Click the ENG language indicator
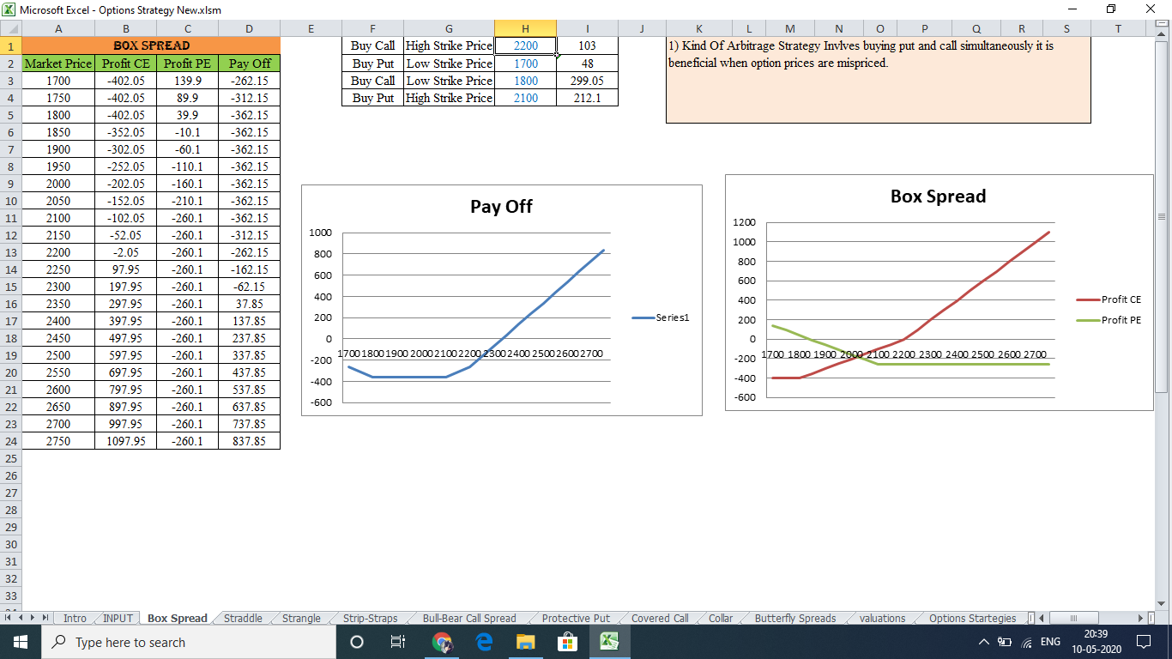1172x659 pixels. [x=1050, y=642]
